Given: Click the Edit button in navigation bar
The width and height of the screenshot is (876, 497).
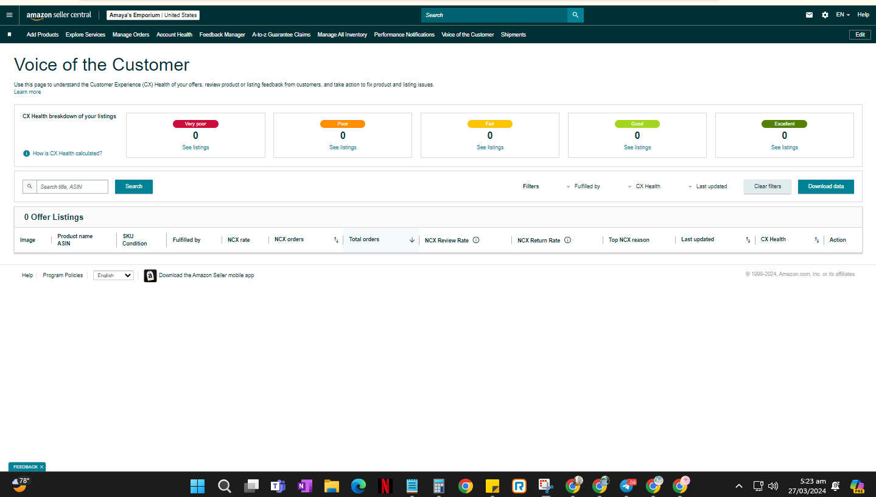Looking at the screenshot, I should (860, 35).
